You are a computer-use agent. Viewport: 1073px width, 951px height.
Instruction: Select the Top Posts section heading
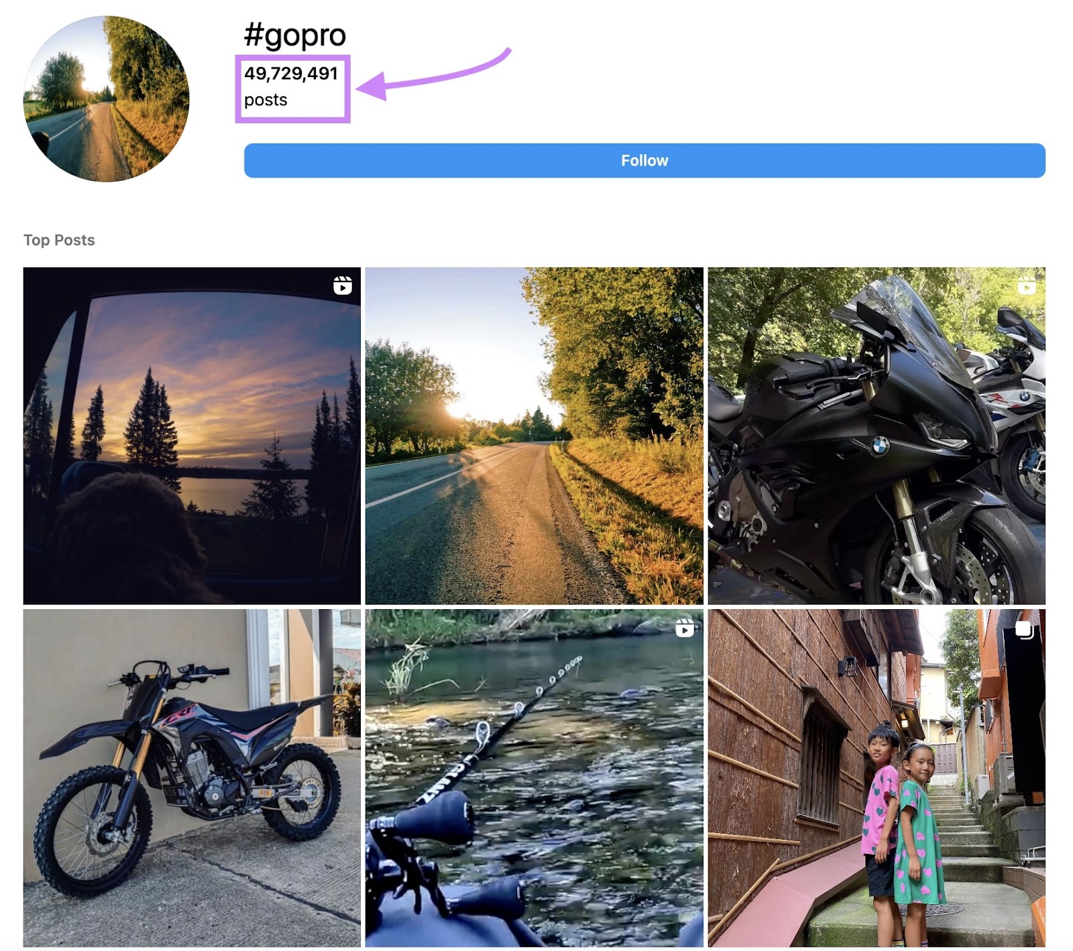tap(59, 240)
